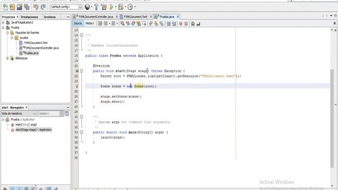Image resolution: width=338 pixels, height=190 pixels.
Task: Minimize the Proyectos panel group
Action: (68, 17)
